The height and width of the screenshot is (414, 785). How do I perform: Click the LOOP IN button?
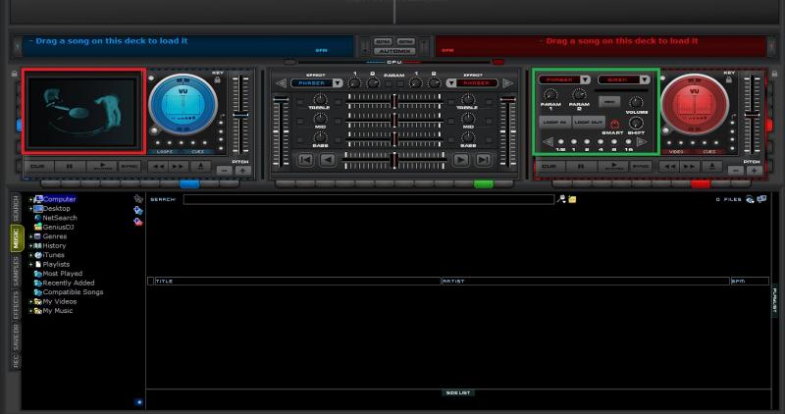(x=554, y=123)
